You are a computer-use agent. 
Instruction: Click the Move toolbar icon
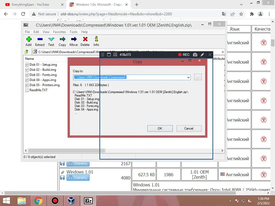(74, 41)
